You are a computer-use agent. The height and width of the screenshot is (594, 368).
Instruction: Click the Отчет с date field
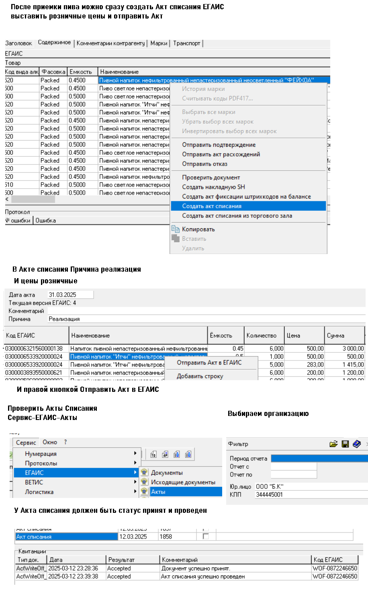pos(294,466)
